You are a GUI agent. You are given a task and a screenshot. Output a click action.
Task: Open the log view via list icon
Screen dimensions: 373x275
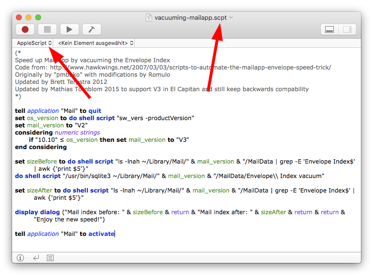click(x=50, y=258)
